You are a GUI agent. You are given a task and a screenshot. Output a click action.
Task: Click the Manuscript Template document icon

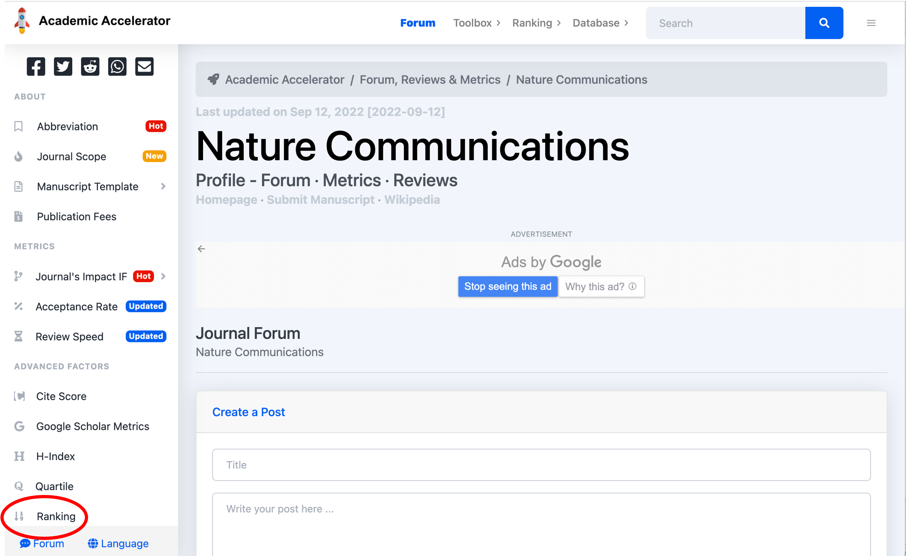tap(18, 187)
